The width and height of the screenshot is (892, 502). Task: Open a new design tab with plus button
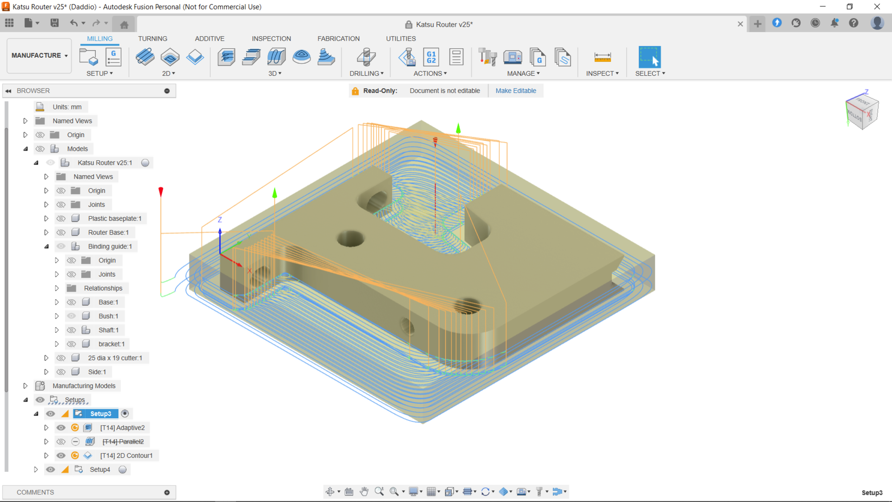757,24
